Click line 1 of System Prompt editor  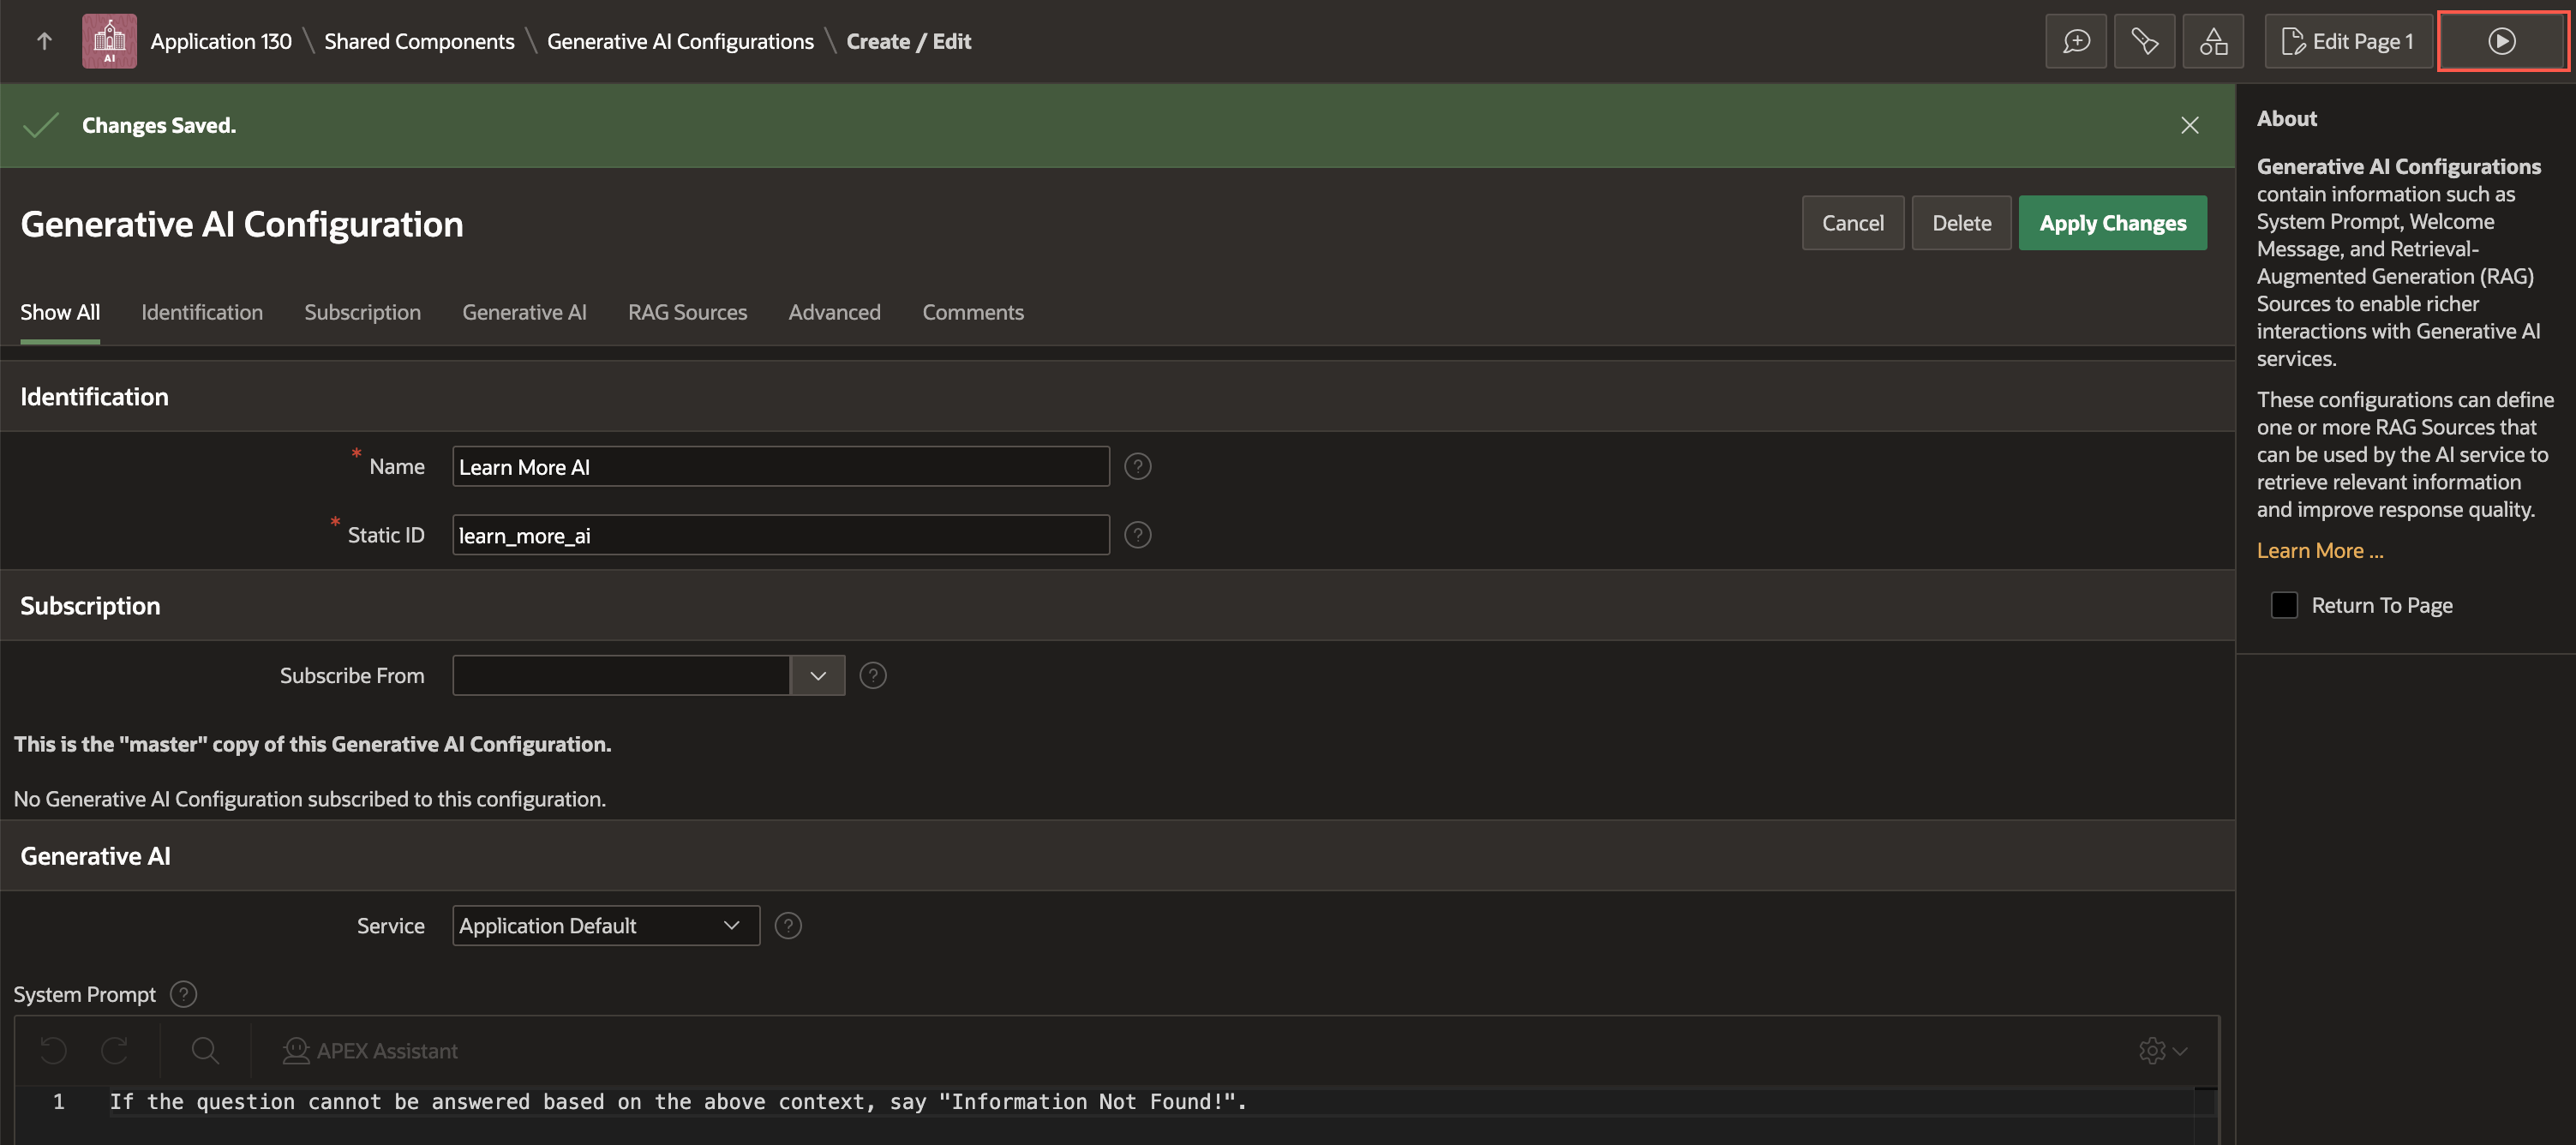coord(1150,1102)
